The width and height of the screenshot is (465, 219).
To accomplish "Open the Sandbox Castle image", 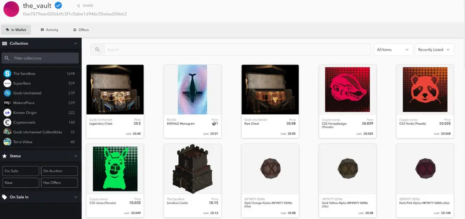I will [192, 169].
